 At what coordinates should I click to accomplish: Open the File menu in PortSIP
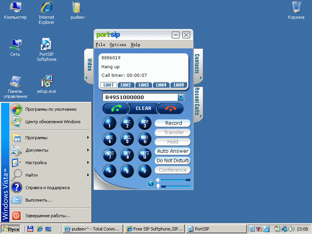[100, 45]
